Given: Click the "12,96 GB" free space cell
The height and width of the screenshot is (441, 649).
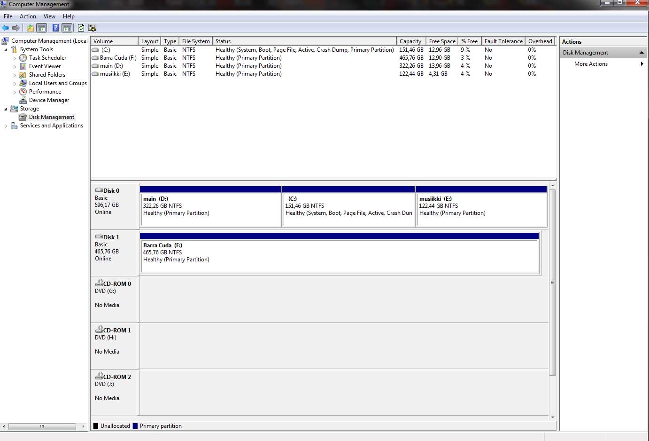Looking at the screenshot, I should pyautogui.click(x=439, y=50).
